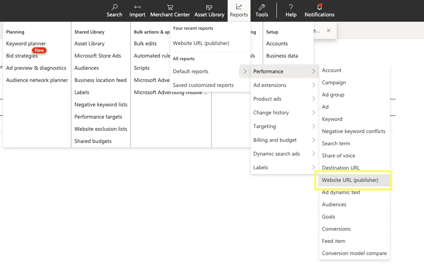The height and width of the screenshot is (268, 424).
Task: Expand the Change history submenu chevron
Action: [x=314, y=112]
